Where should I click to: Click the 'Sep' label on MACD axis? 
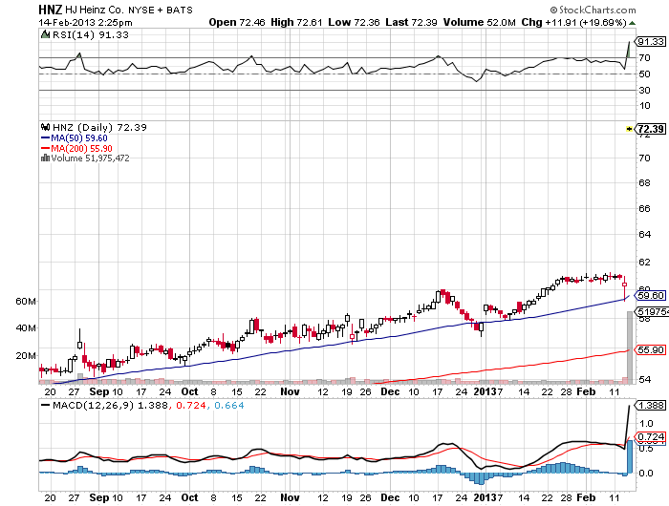(99, 497)
